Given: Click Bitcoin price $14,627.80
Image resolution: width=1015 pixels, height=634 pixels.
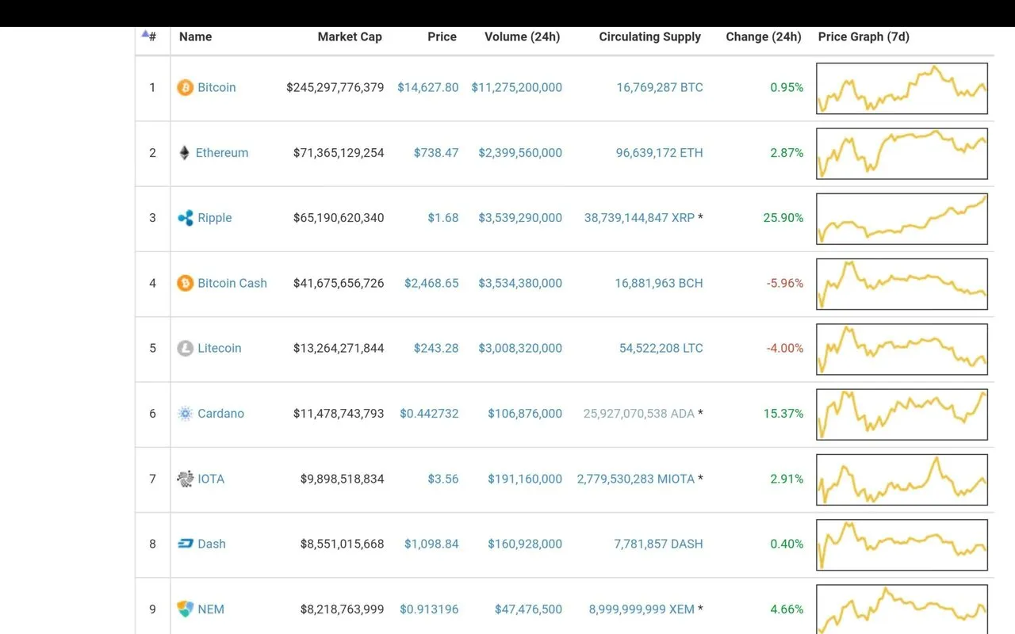Looking at the screenshot, I should pyautogui.click(x=428, y=87).
